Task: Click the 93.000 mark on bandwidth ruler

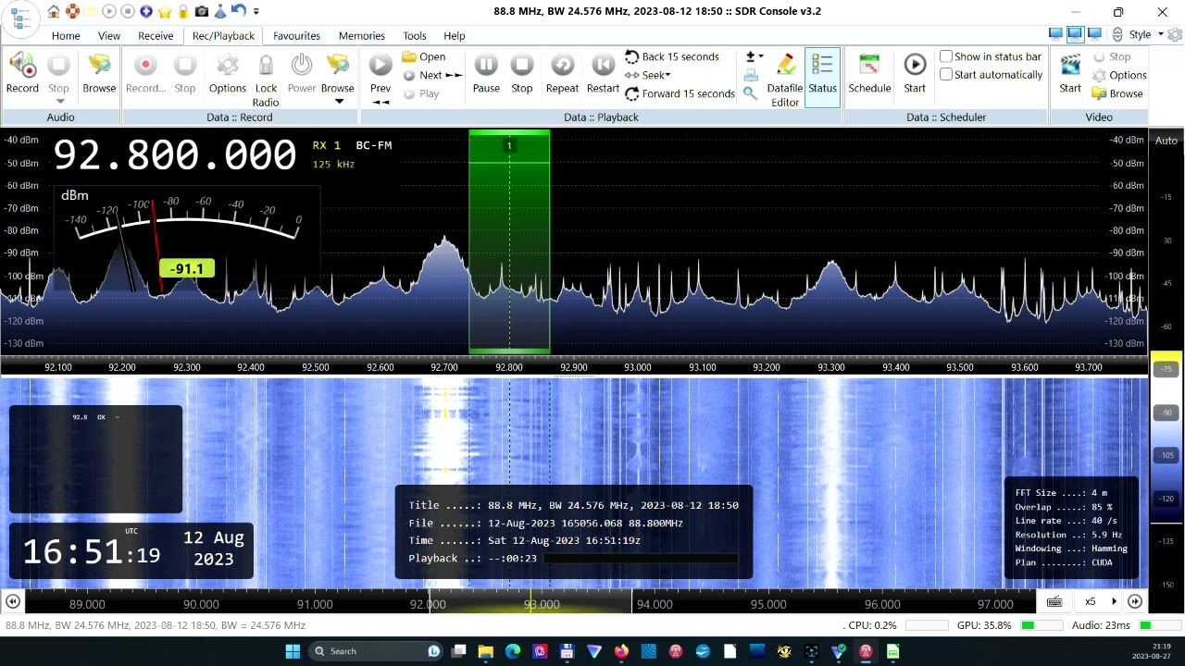Action: point(542,604)
